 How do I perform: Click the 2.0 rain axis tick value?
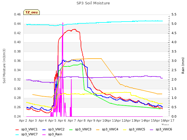coord(174,79)
